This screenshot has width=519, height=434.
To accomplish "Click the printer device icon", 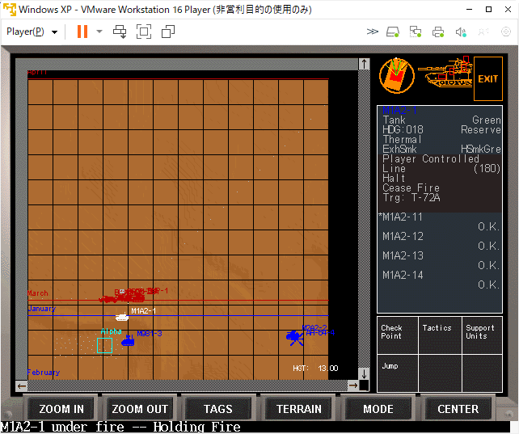I will 438,32.
